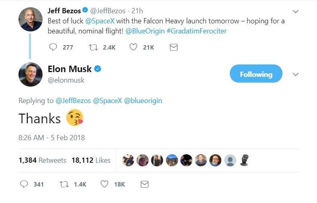Image resolution: width=317 pixels, height=203 pixels.
Task: Open @JeffBezos in the Replying to line
Action: coord(73,101)
